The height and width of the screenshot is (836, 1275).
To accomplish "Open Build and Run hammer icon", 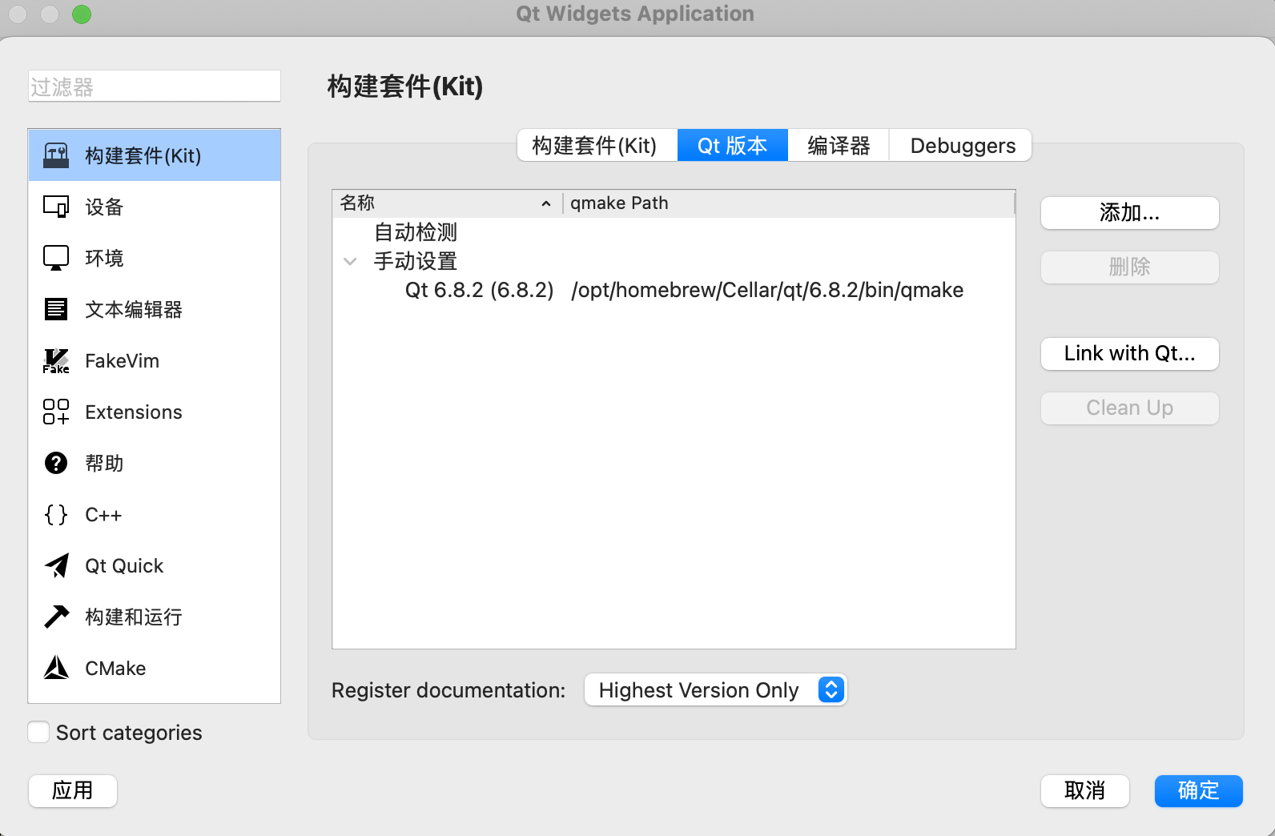I will pos(56,617).
